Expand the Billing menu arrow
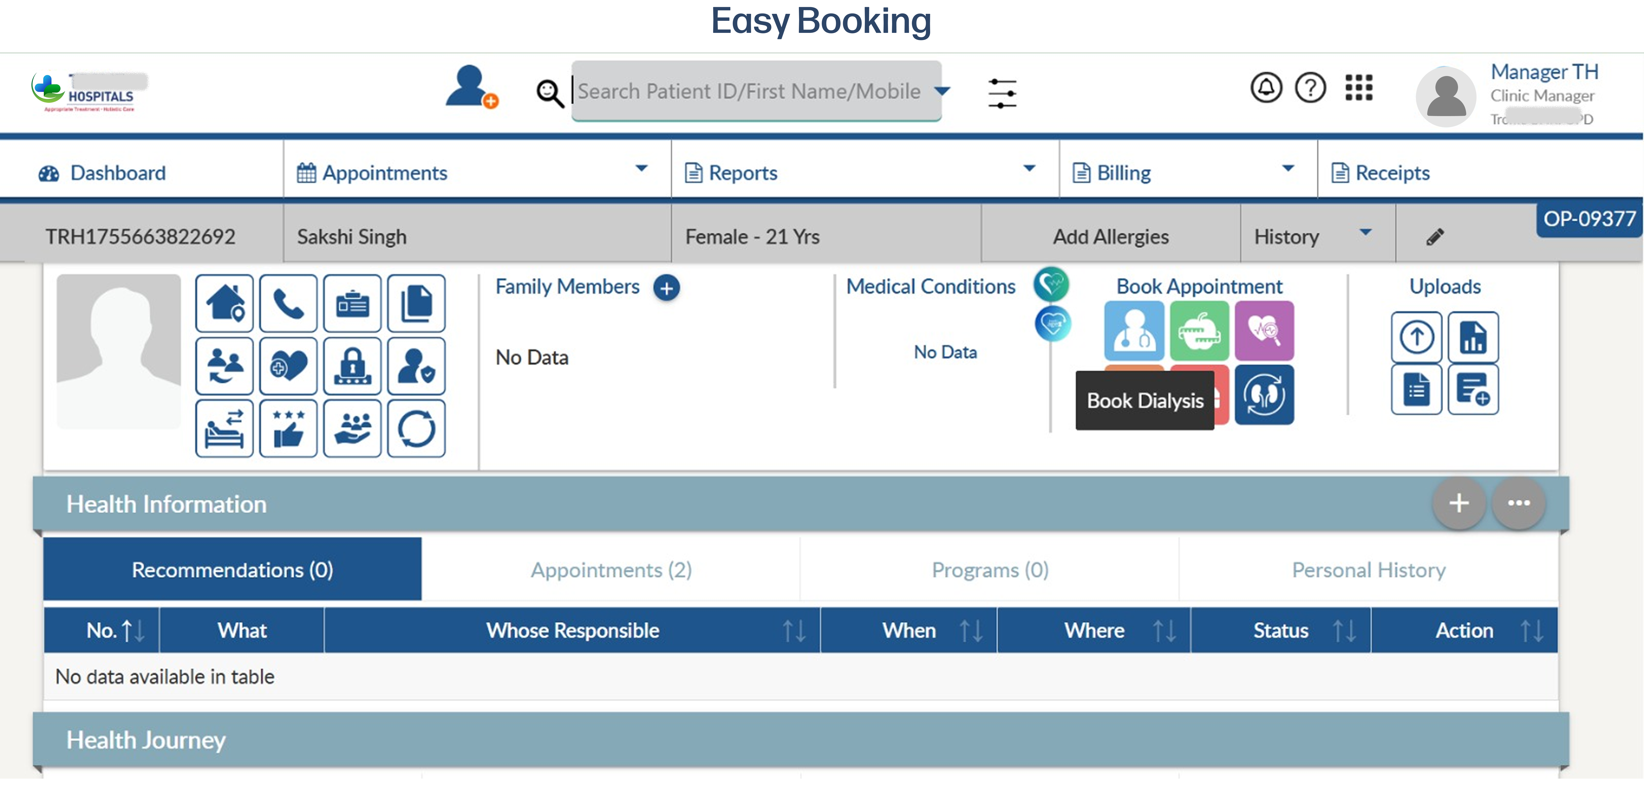This screenshot has height=793, width=1644. tap(1288, 168)
